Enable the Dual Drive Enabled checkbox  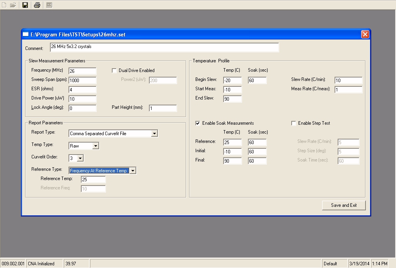pos(114,70)
